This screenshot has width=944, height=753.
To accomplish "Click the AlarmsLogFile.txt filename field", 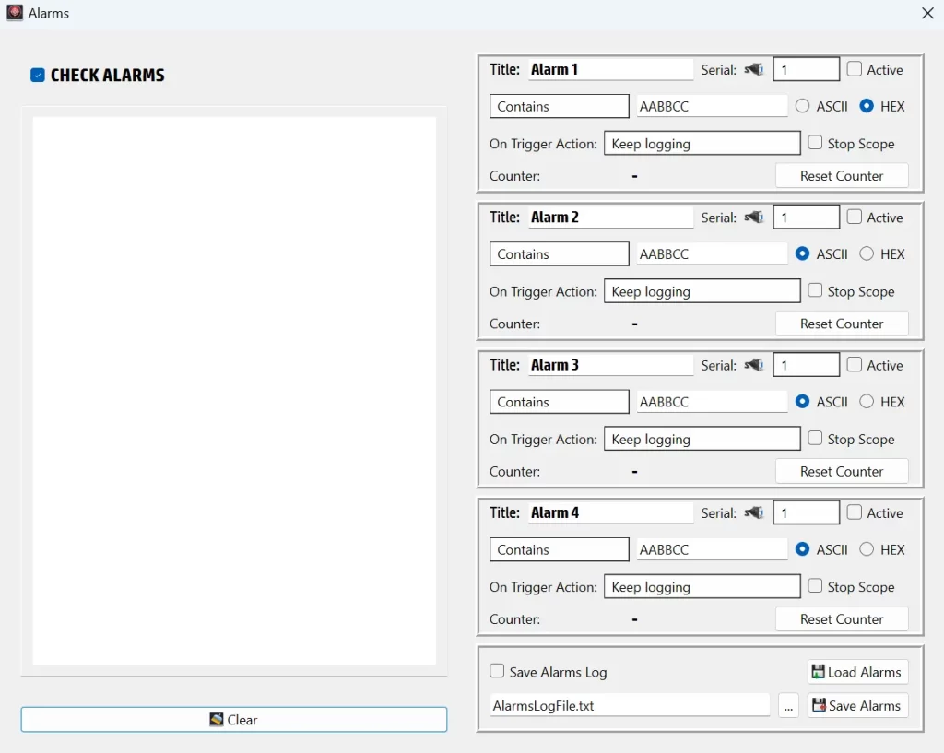I will pos(630,705).
